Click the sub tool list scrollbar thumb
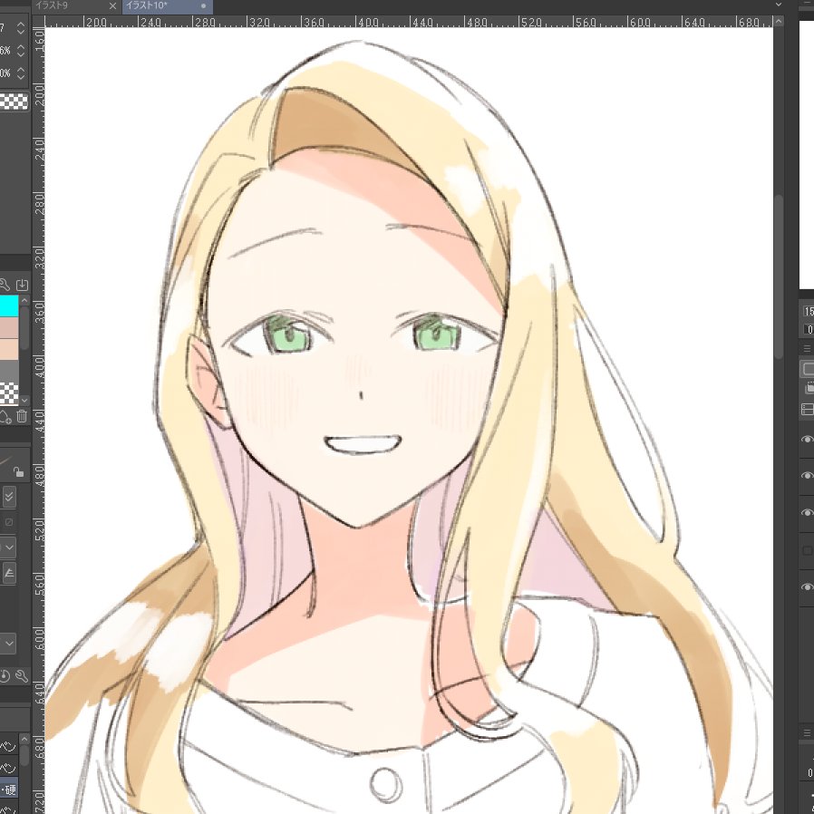The width and height of the screenshot is (814, 814). 24,755
